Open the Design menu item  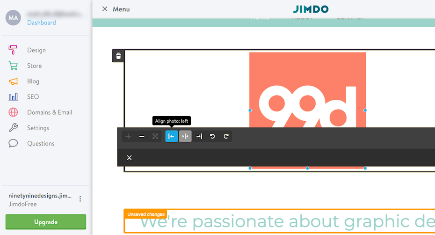point(36,50)
